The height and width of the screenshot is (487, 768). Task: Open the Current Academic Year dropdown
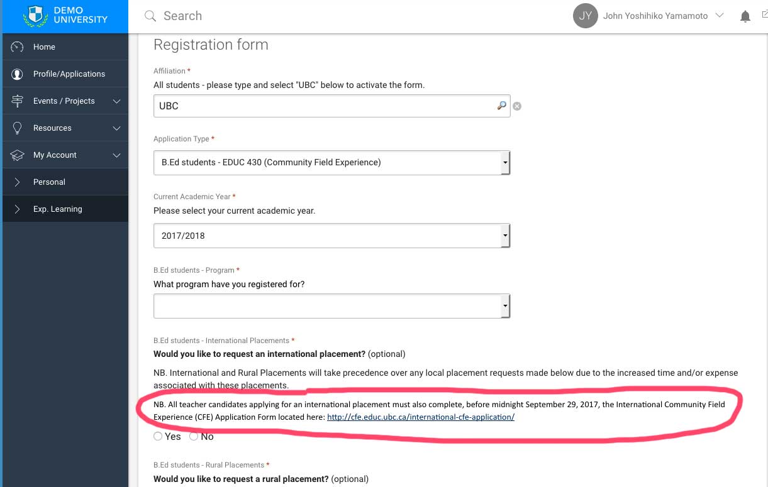(332, 236)
